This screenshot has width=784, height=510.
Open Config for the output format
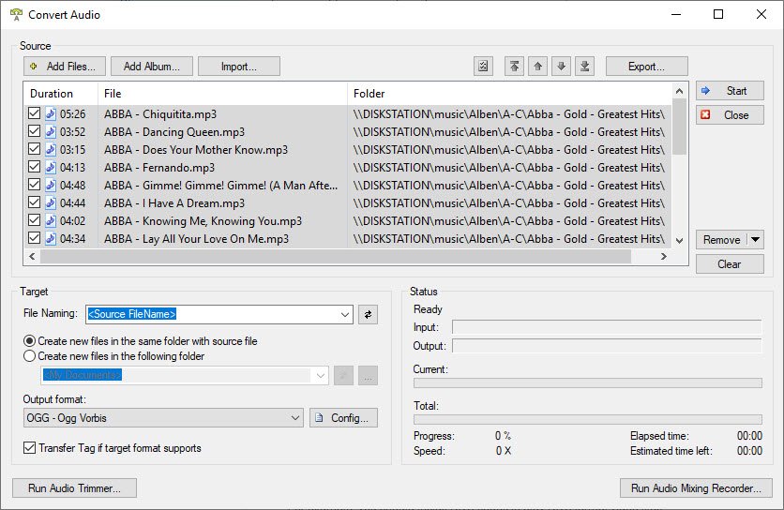pyautogui.click(x=344, y=417)
